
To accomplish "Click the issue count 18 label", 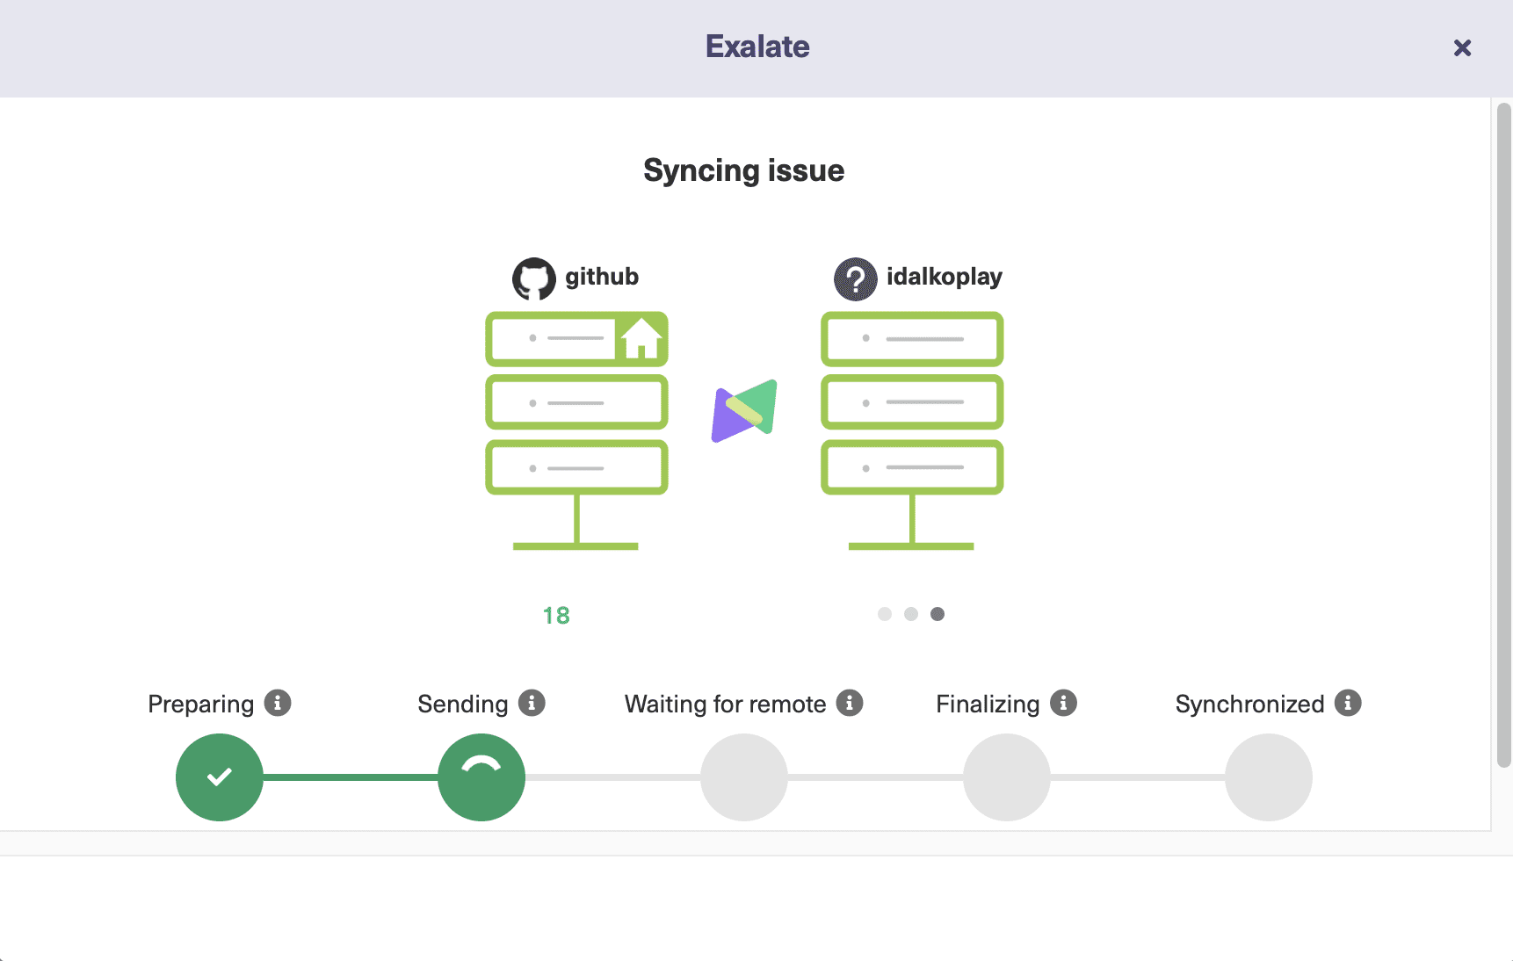I will (x=557, y=616).
